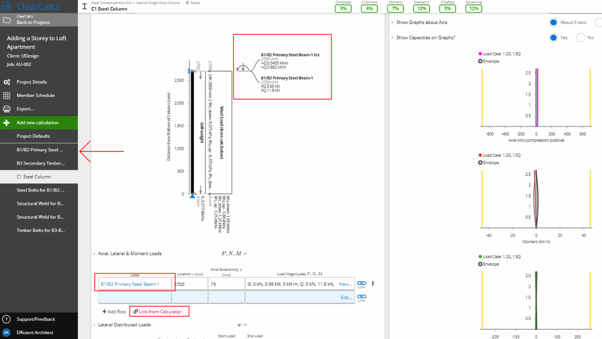This screenshot has height=339, width=602.
Task: Open Steel Bolts for B1/B2 calculation
Action: pyautogui.click(x=39, y=190)
